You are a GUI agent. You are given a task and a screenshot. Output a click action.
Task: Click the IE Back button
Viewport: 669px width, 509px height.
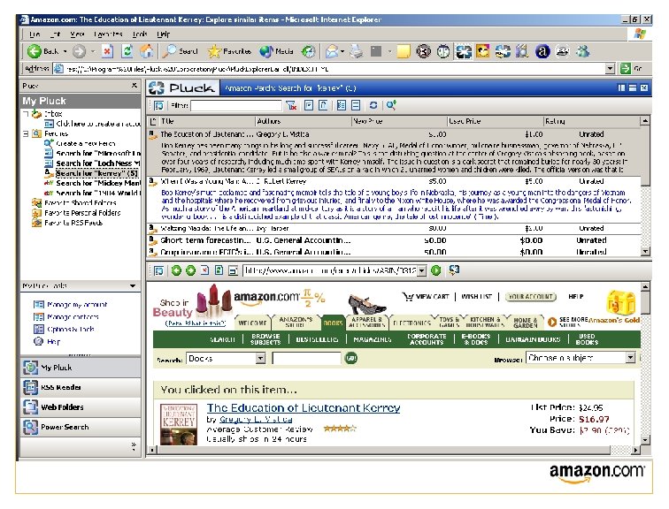click(x=42, y=51)
